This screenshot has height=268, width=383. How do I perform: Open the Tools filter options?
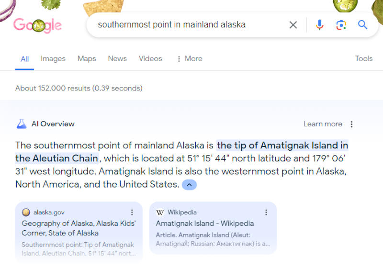(363, 59)
